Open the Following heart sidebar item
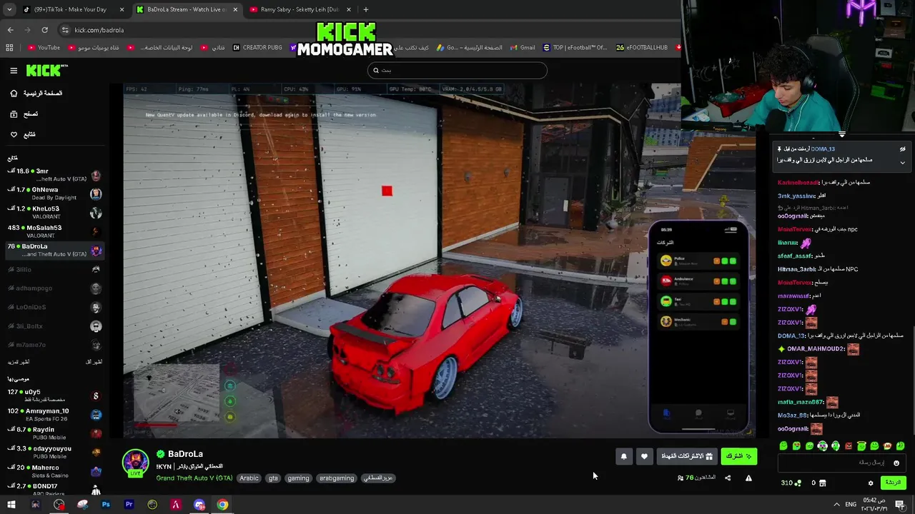The height and width of the screenshot is (514, 915). pos(22,134)
